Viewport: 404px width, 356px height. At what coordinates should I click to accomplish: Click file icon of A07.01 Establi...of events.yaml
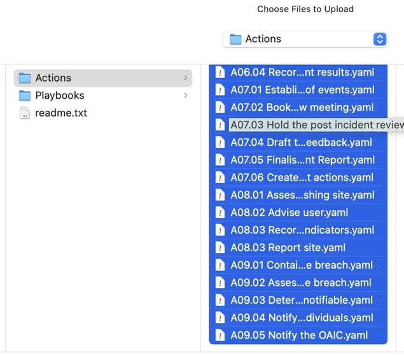(219, 90)
